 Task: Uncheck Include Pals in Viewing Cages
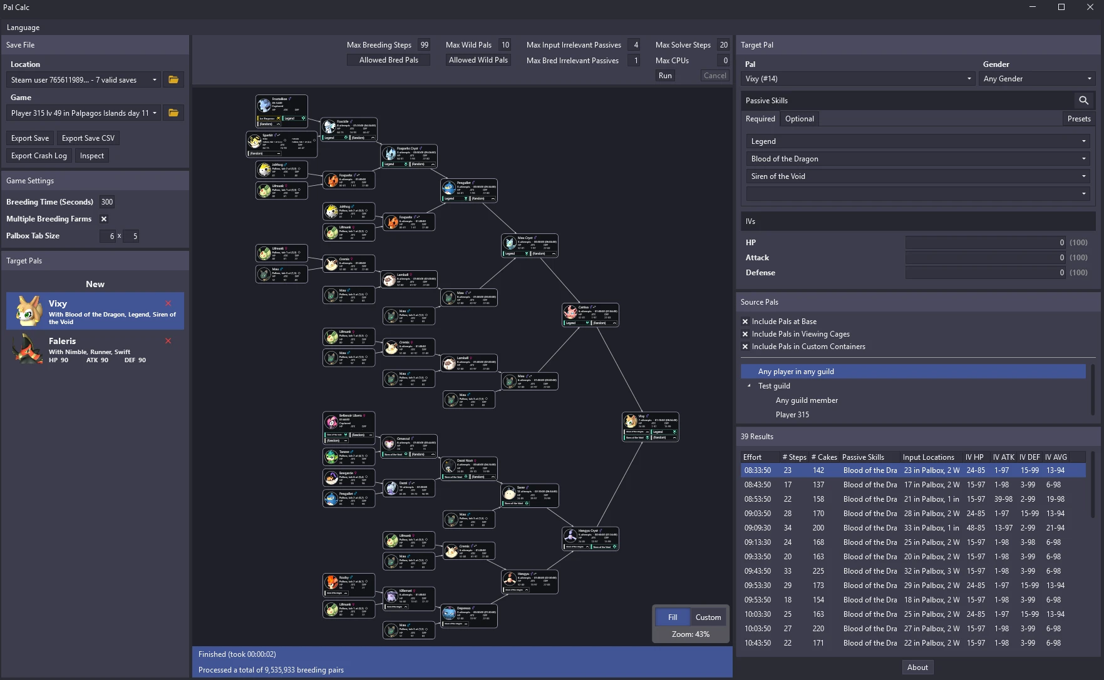tap(745, 334)
